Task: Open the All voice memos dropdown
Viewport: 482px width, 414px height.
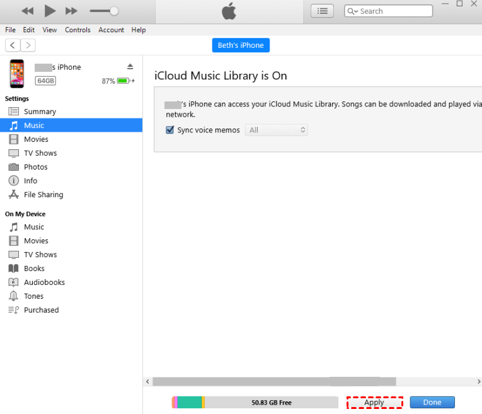Action: click(277, 130)
